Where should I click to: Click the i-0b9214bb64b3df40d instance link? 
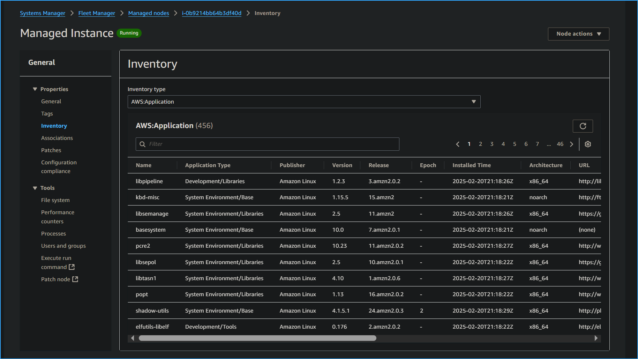pyautogui.click(x=211, y=13)
